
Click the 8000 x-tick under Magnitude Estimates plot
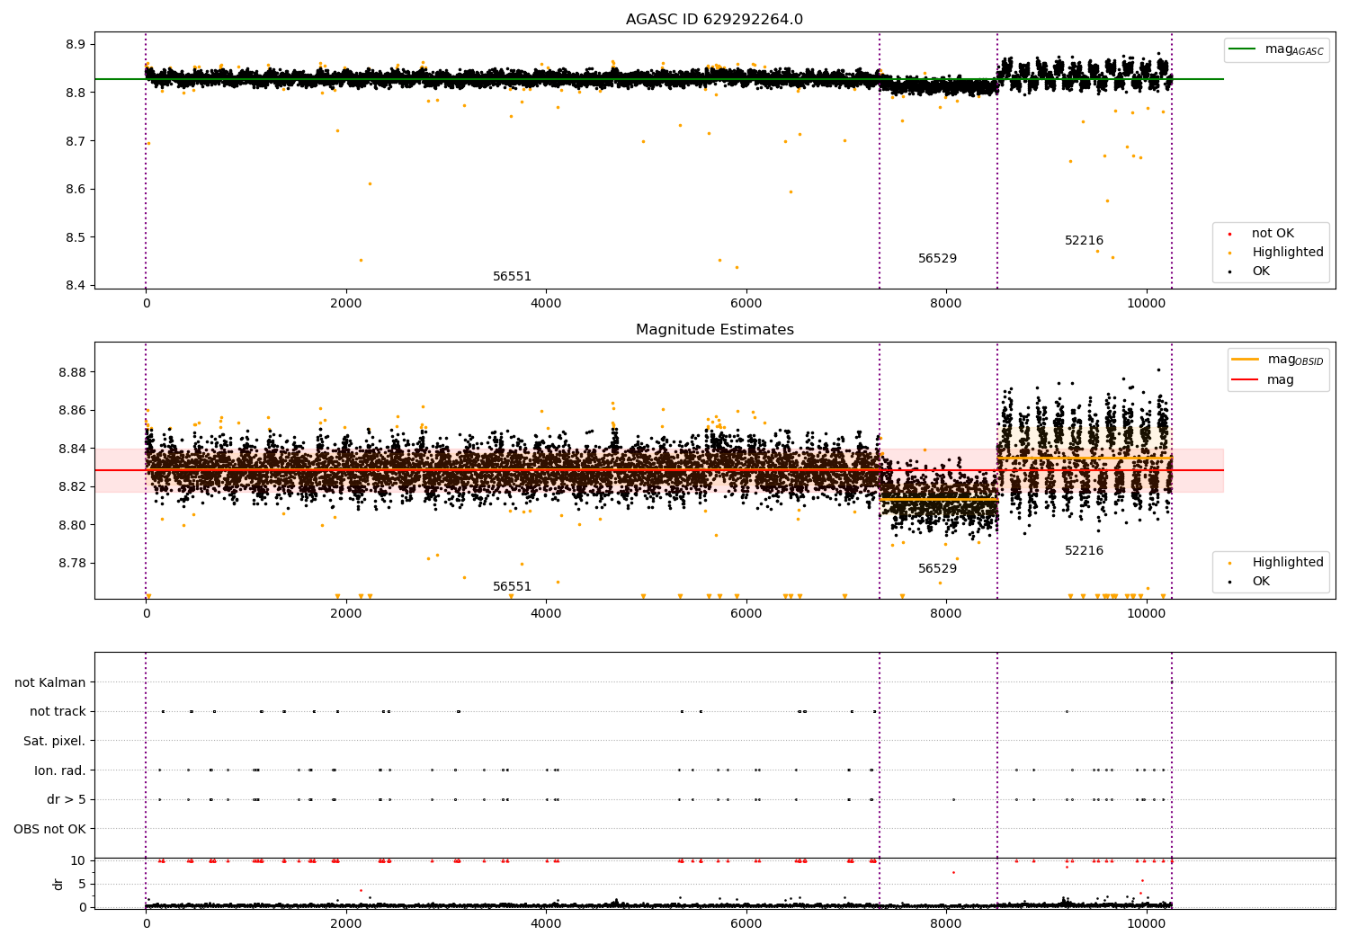click(946, 613)
